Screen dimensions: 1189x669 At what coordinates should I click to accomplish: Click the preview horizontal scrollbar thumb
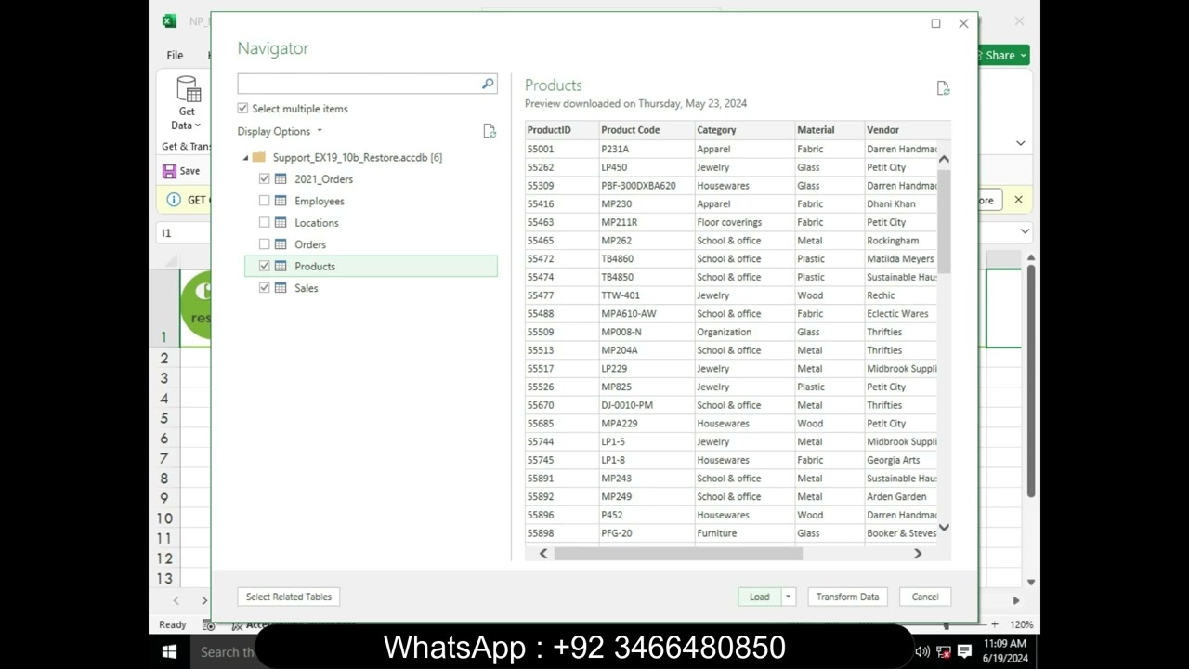coord(678,554)
